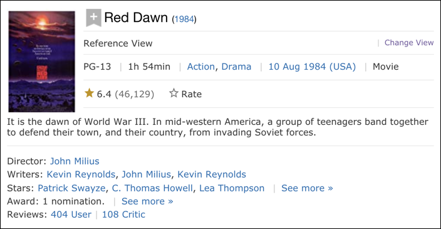Expand See more in the Stars row

click(x=307, y=188)
